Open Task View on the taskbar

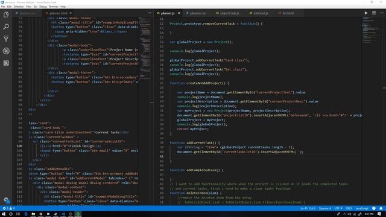(x=18, y=214)
